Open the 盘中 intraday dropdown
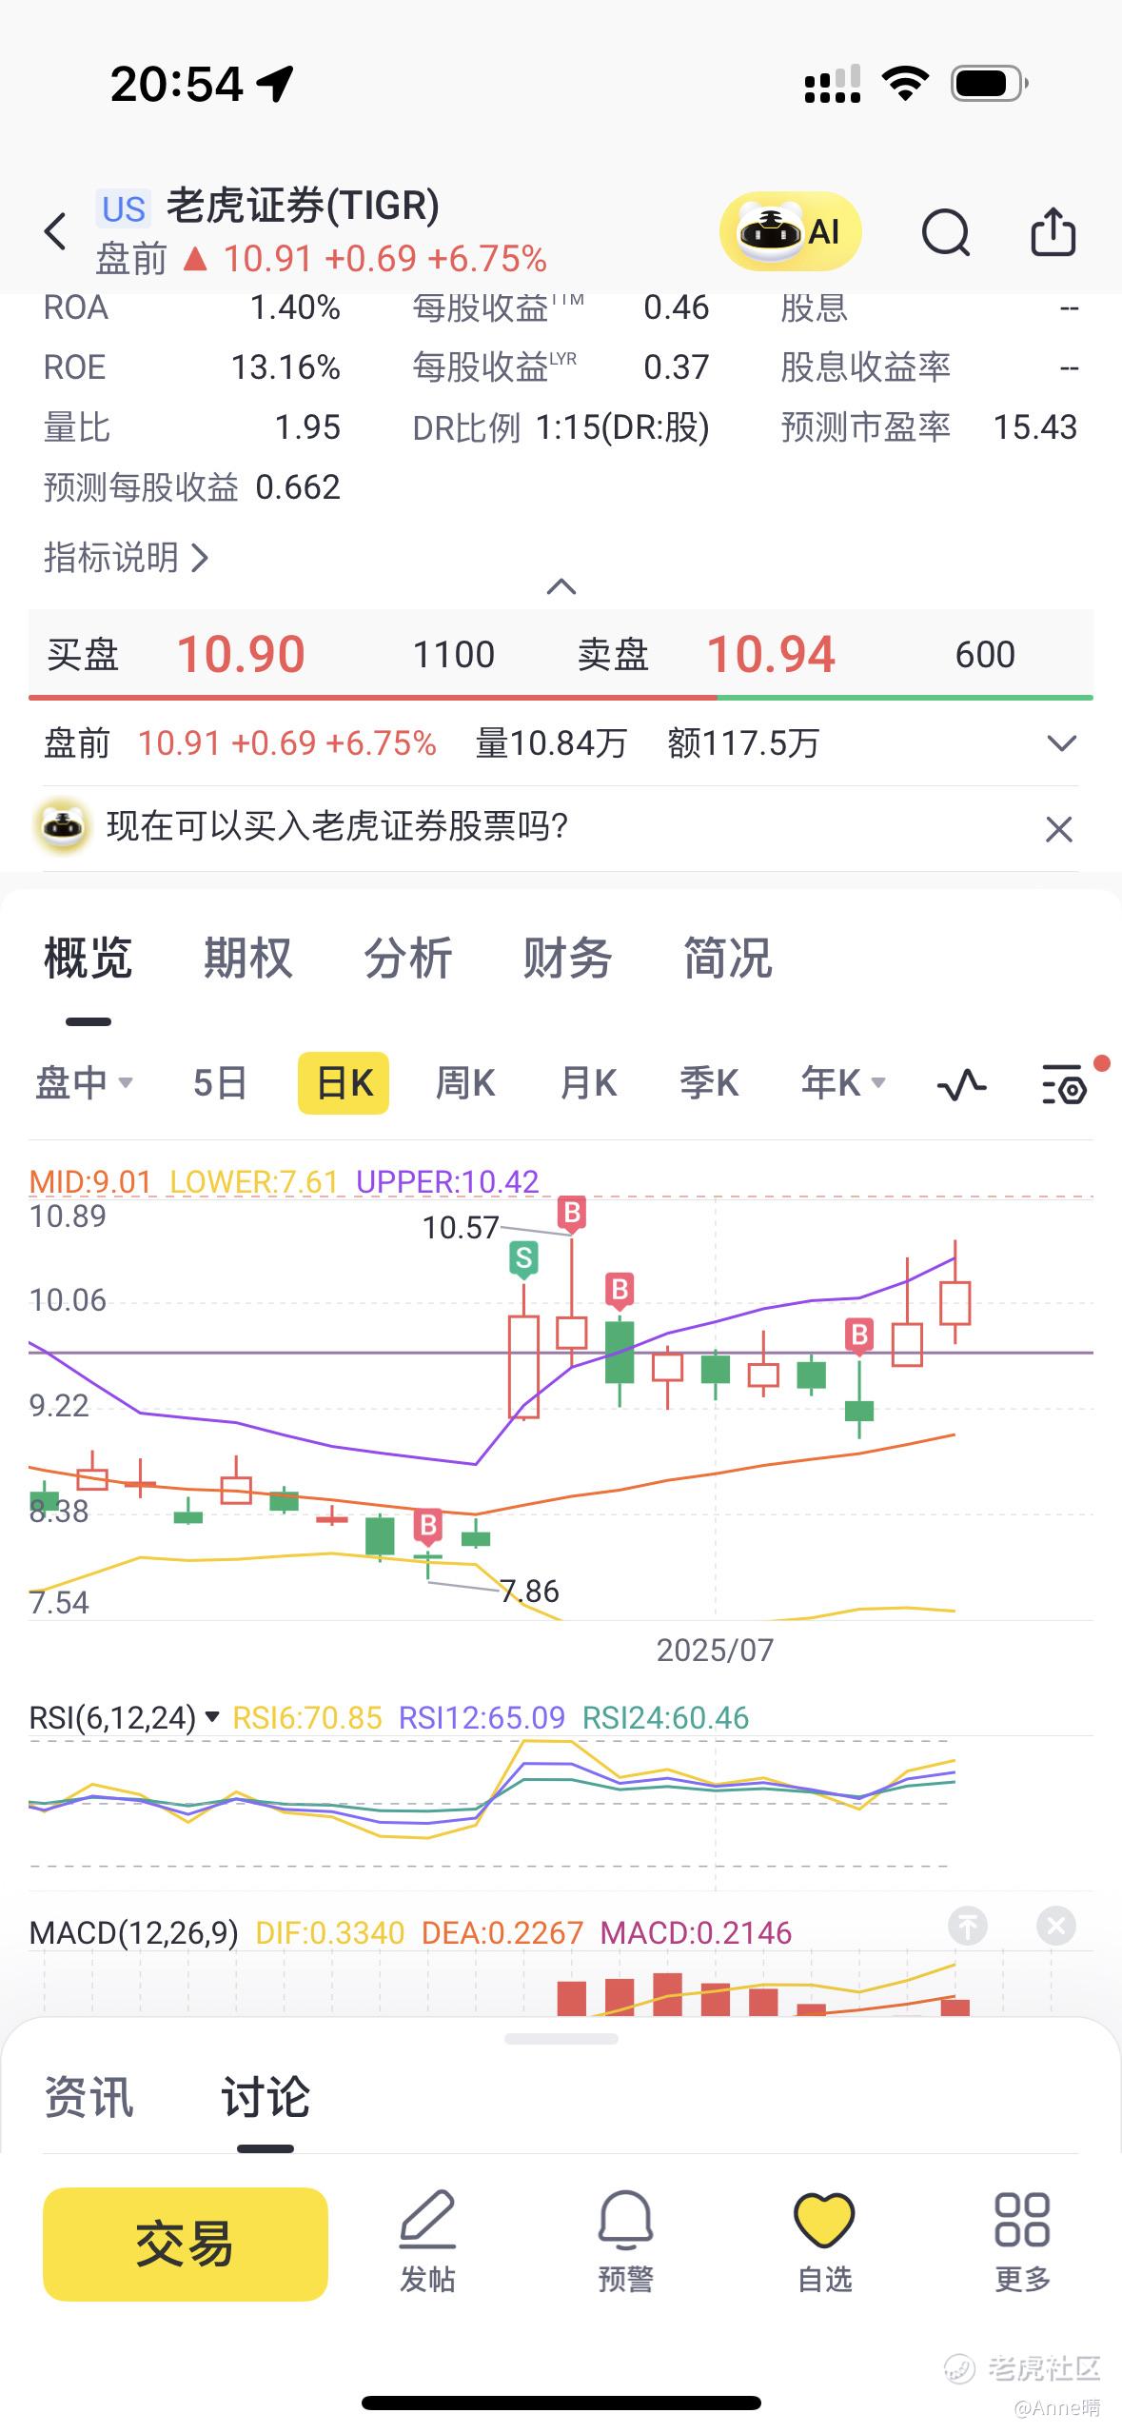The image size is (1122, 2433). (84, 1083)
